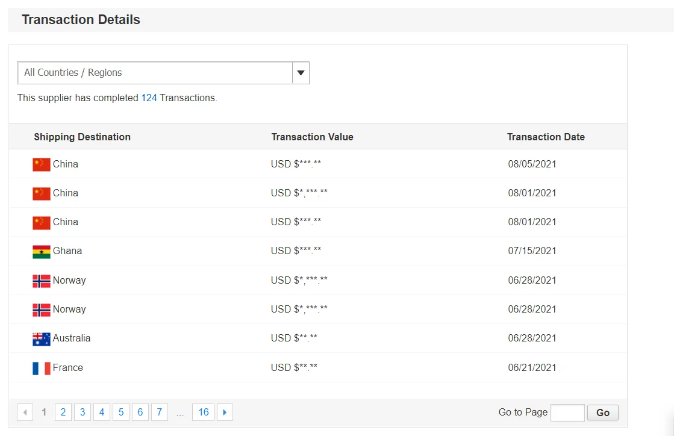Click the previous page arrow
Screen dimensions: 674x436
[25, 413]
